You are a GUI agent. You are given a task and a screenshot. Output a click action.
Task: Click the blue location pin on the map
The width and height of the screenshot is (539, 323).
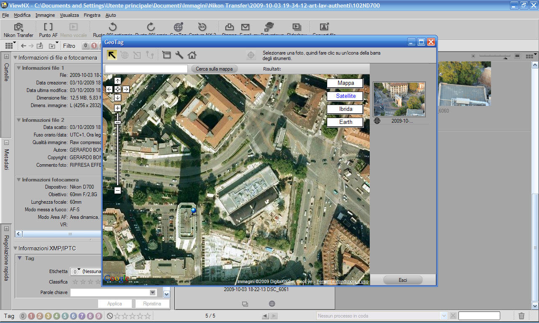click(x=193, y=210)
